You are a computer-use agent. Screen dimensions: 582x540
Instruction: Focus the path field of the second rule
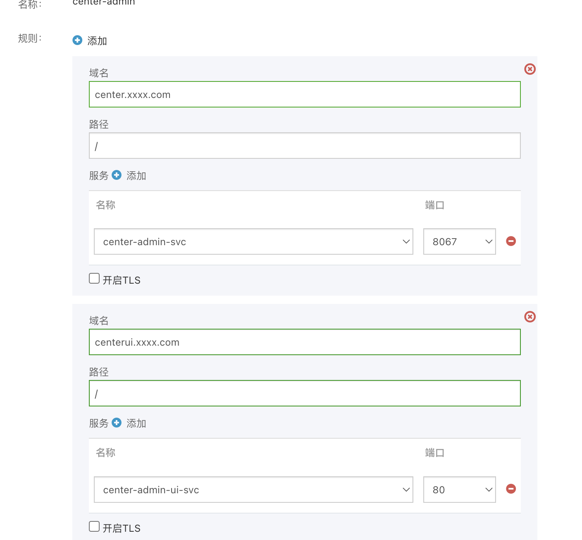[305, 393]
